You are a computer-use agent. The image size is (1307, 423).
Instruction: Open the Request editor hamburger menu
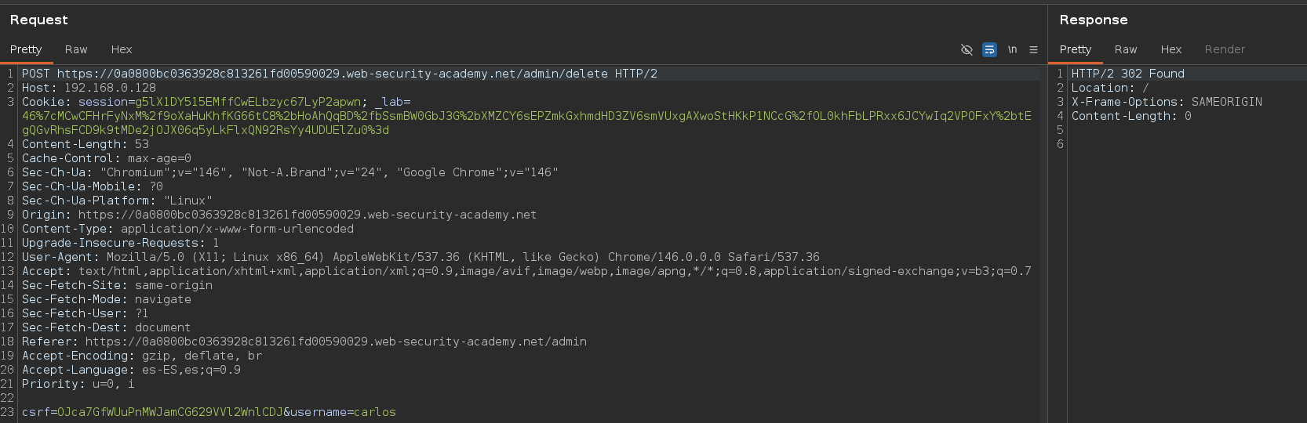click(x=1033, y=49)
